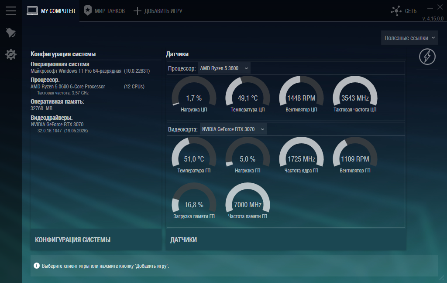Click the Оперативная память label
Viewport: 447px width, 283px height.
[57, 101]
